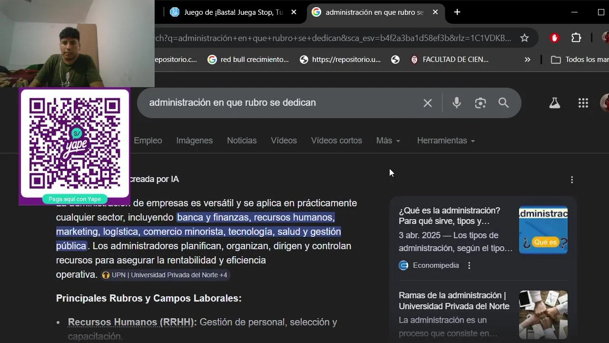Open the Google apps grid
The width and height of the screenshot is (609, 343).
coord(583,103)
